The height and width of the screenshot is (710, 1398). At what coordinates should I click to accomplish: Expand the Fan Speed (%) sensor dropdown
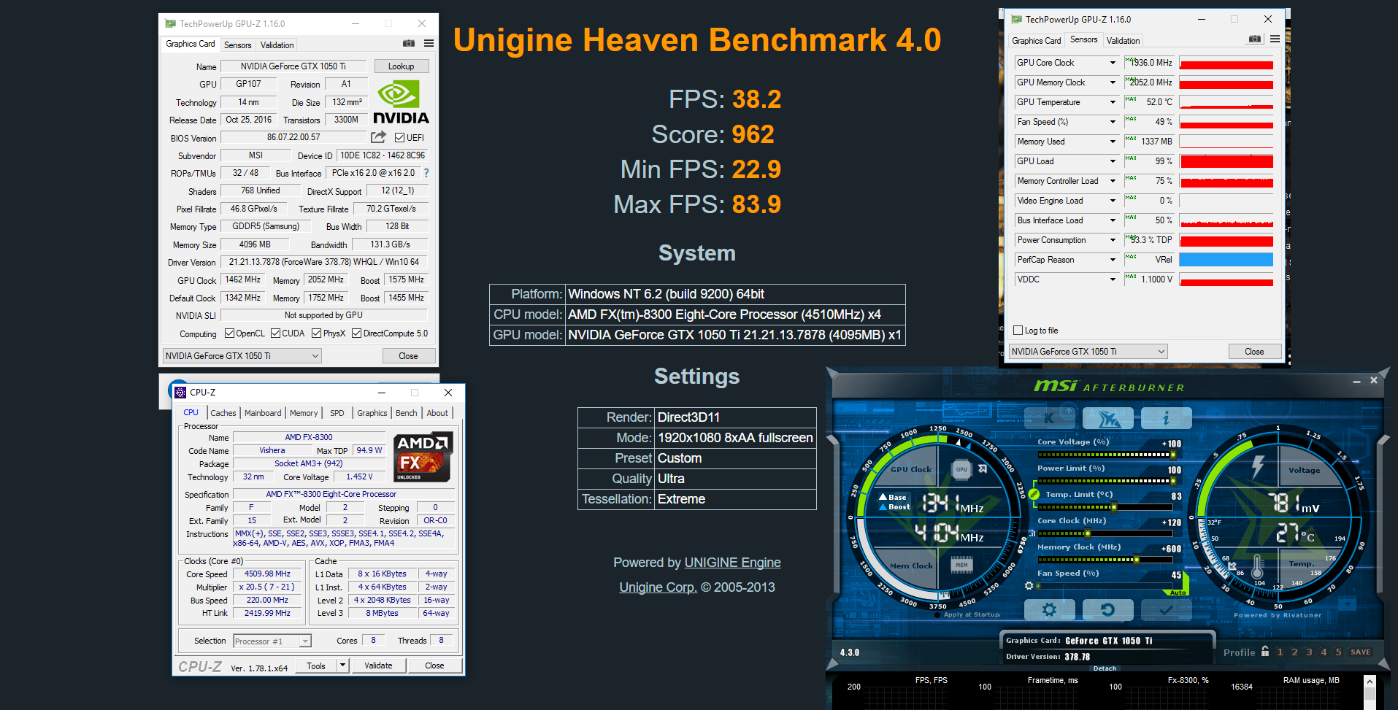[x=1113, y=122]
